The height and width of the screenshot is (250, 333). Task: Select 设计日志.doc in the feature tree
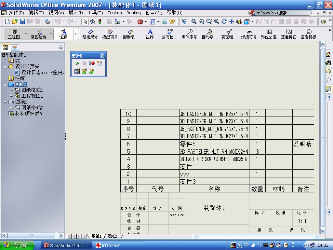point(42,73)
